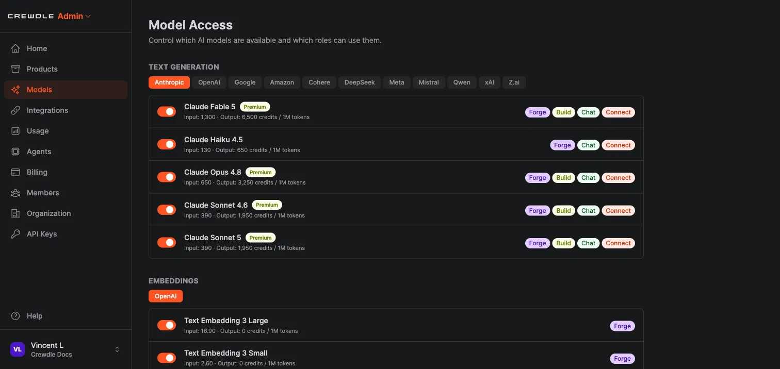Click the Chat badge for Claude Haiku 4.5
Image resolution: width=780 pixels, height=369 pixels.
pos(589,145)
